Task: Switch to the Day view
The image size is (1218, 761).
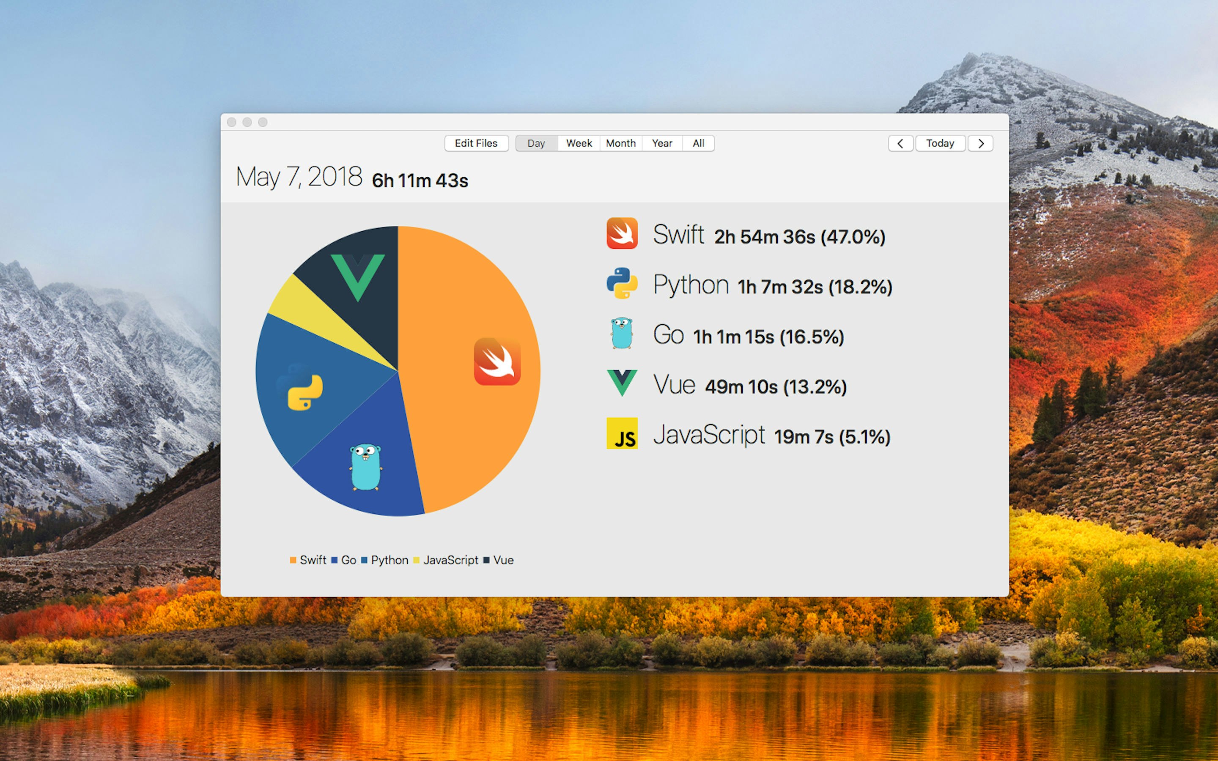Action: tap(537, 143)
